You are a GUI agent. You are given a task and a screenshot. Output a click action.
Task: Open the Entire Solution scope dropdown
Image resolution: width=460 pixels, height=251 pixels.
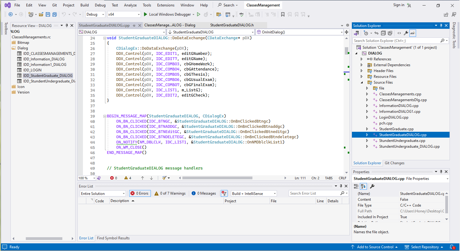click(103, 193)
